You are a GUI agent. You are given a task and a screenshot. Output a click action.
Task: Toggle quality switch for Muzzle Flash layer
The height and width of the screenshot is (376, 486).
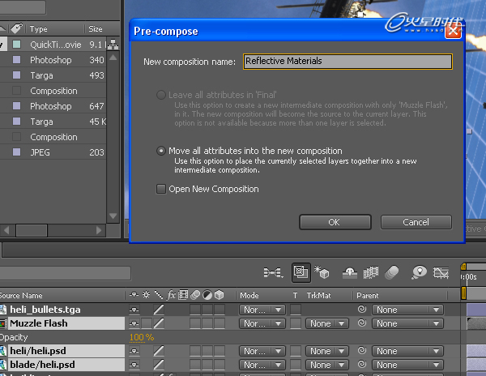pyautogui.click(x=159, y=323)
